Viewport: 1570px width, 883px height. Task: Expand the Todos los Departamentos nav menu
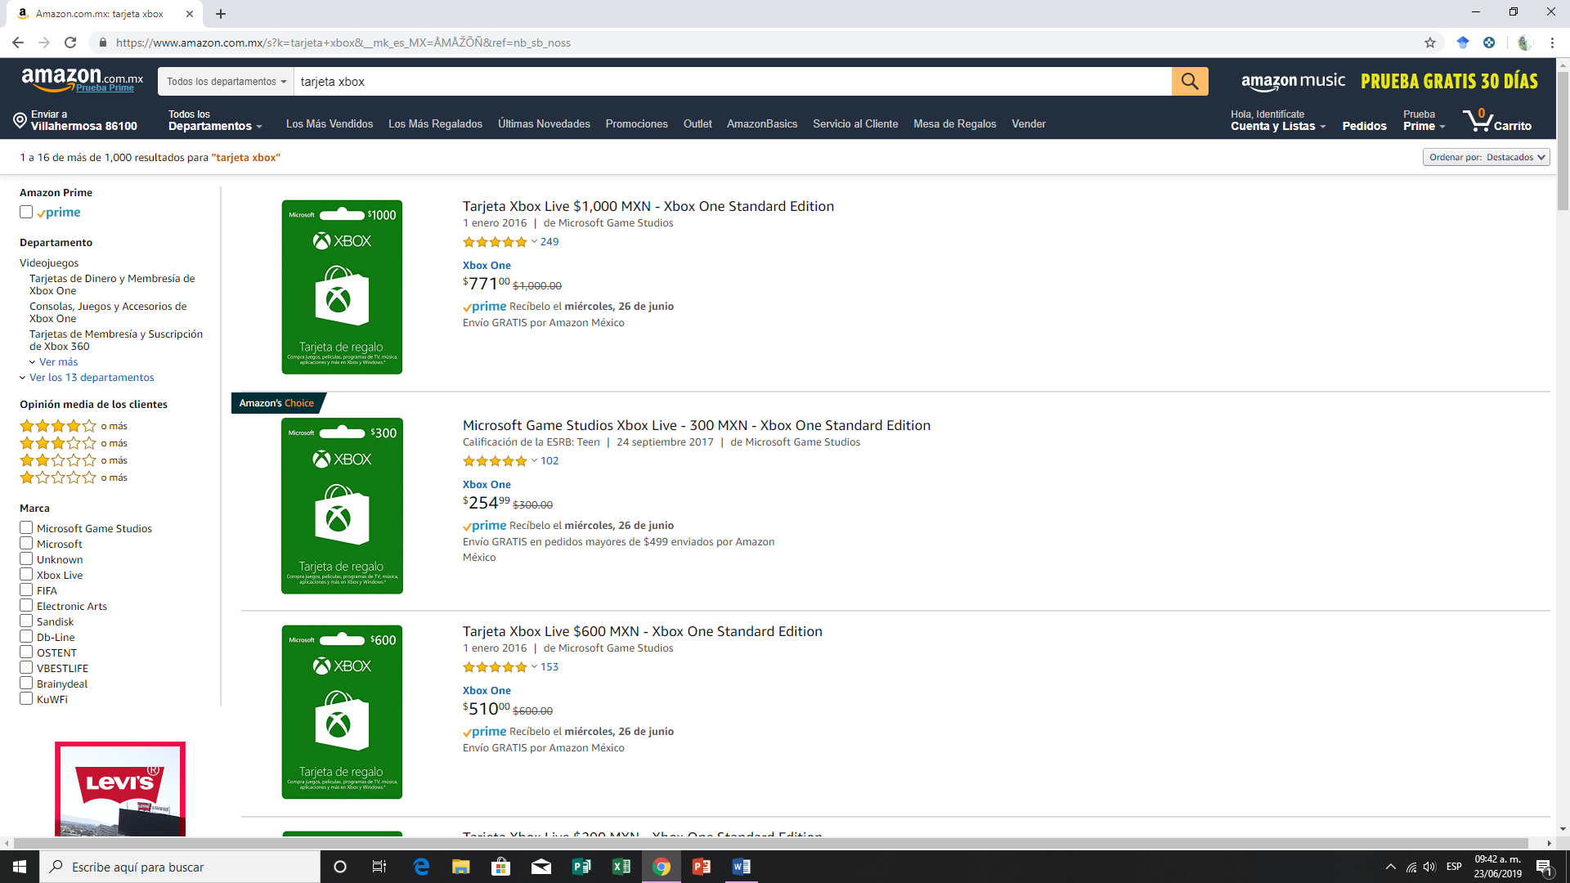215,120
